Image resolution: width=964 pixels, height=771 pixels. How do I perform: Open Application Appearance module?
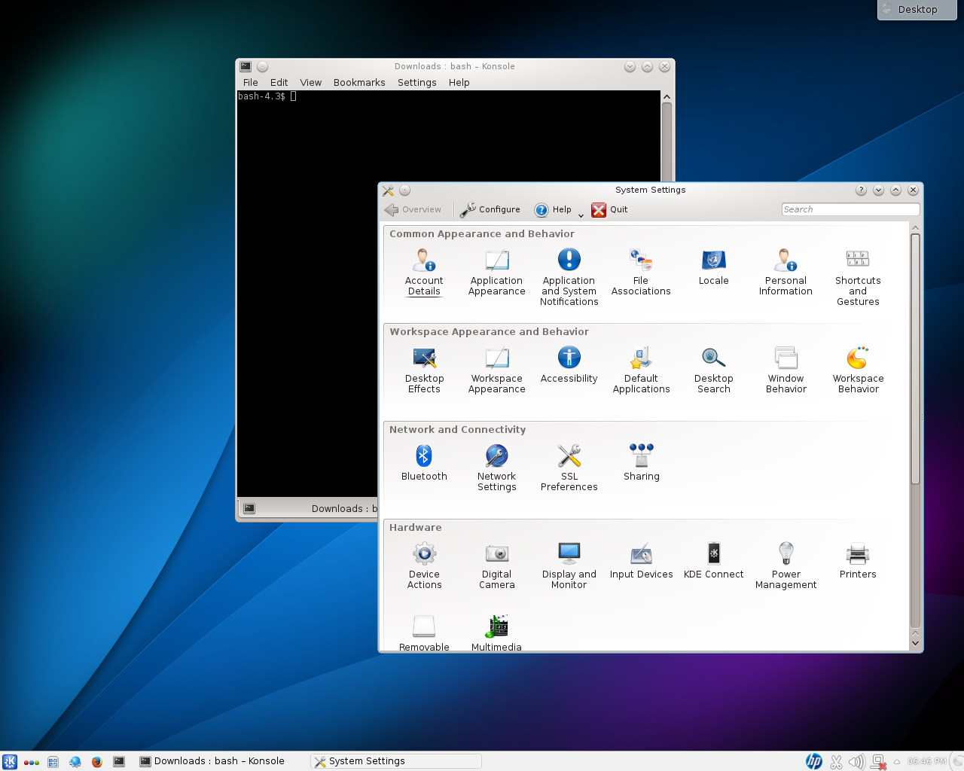[x=496, y=273]
